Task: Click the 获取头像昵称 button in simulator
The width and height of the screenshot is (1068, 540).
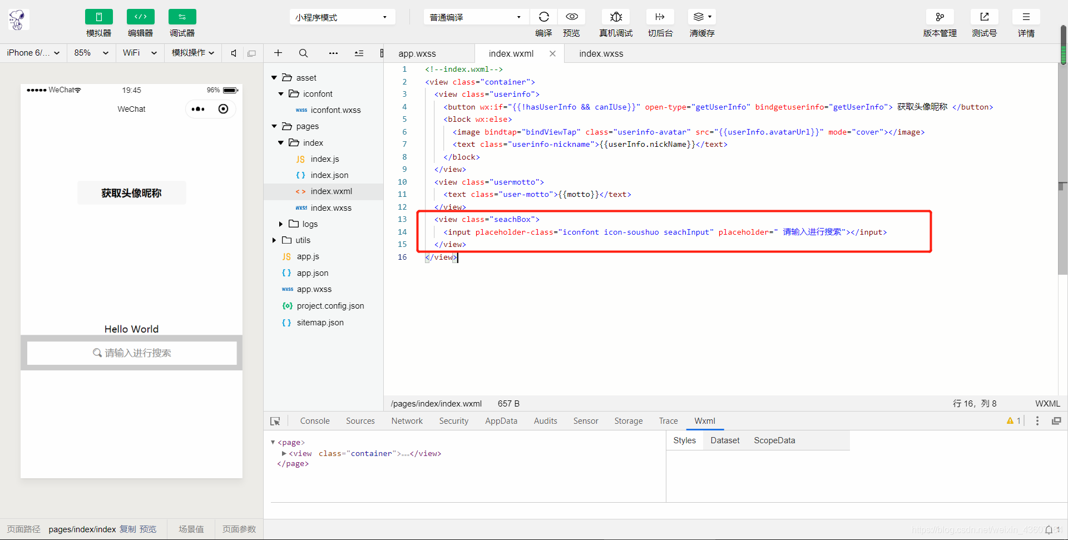Action: pos(132,193)
